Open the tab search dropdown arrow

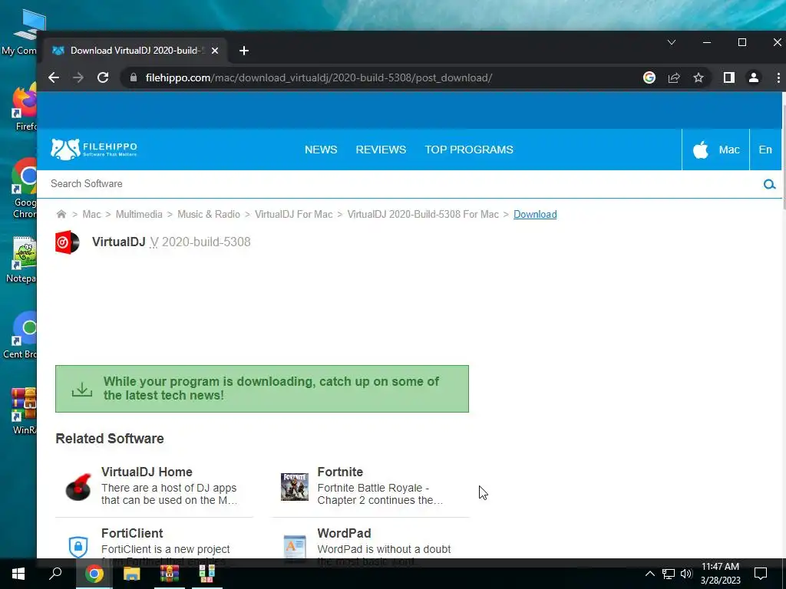coord(672,43)
